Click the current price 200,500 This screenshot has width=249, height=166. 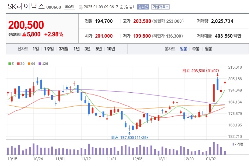(x=26, y=25)
